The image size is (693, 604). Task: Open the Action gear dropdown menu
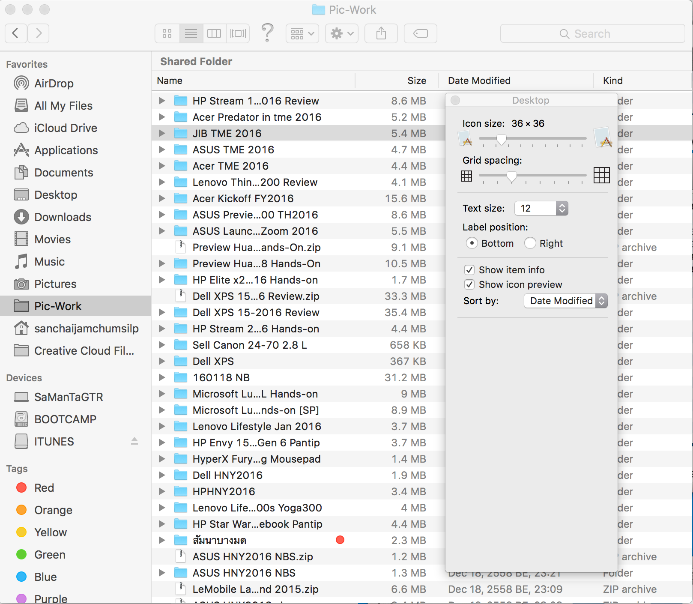(x=342, y=33)
